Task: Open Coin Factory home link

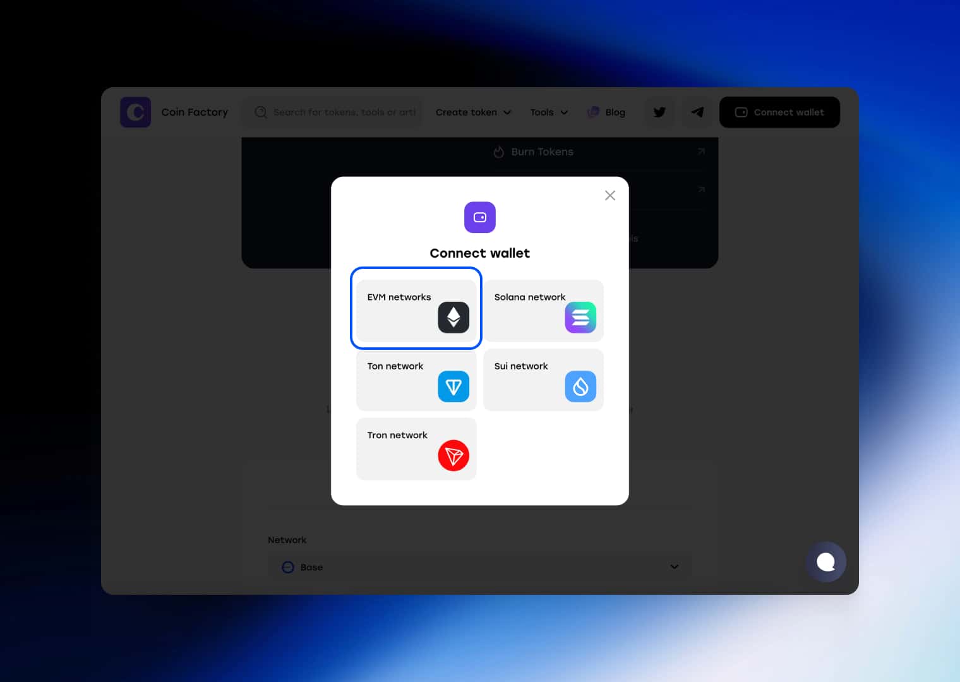Action: (x=195, y=112)
